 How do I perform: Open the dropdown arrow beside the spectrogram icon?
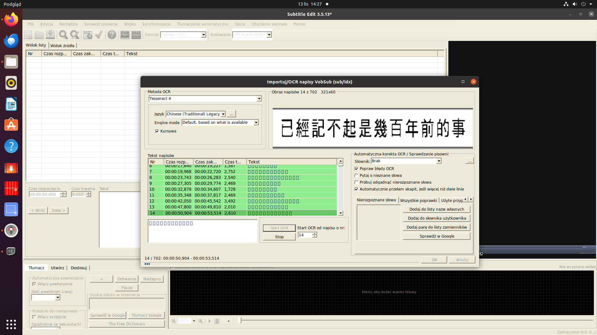(x=229, y=321)
